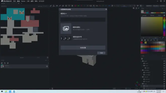Open the blue taskbar application next to Start
The image size is (166, 93).
tap(10, 91)
